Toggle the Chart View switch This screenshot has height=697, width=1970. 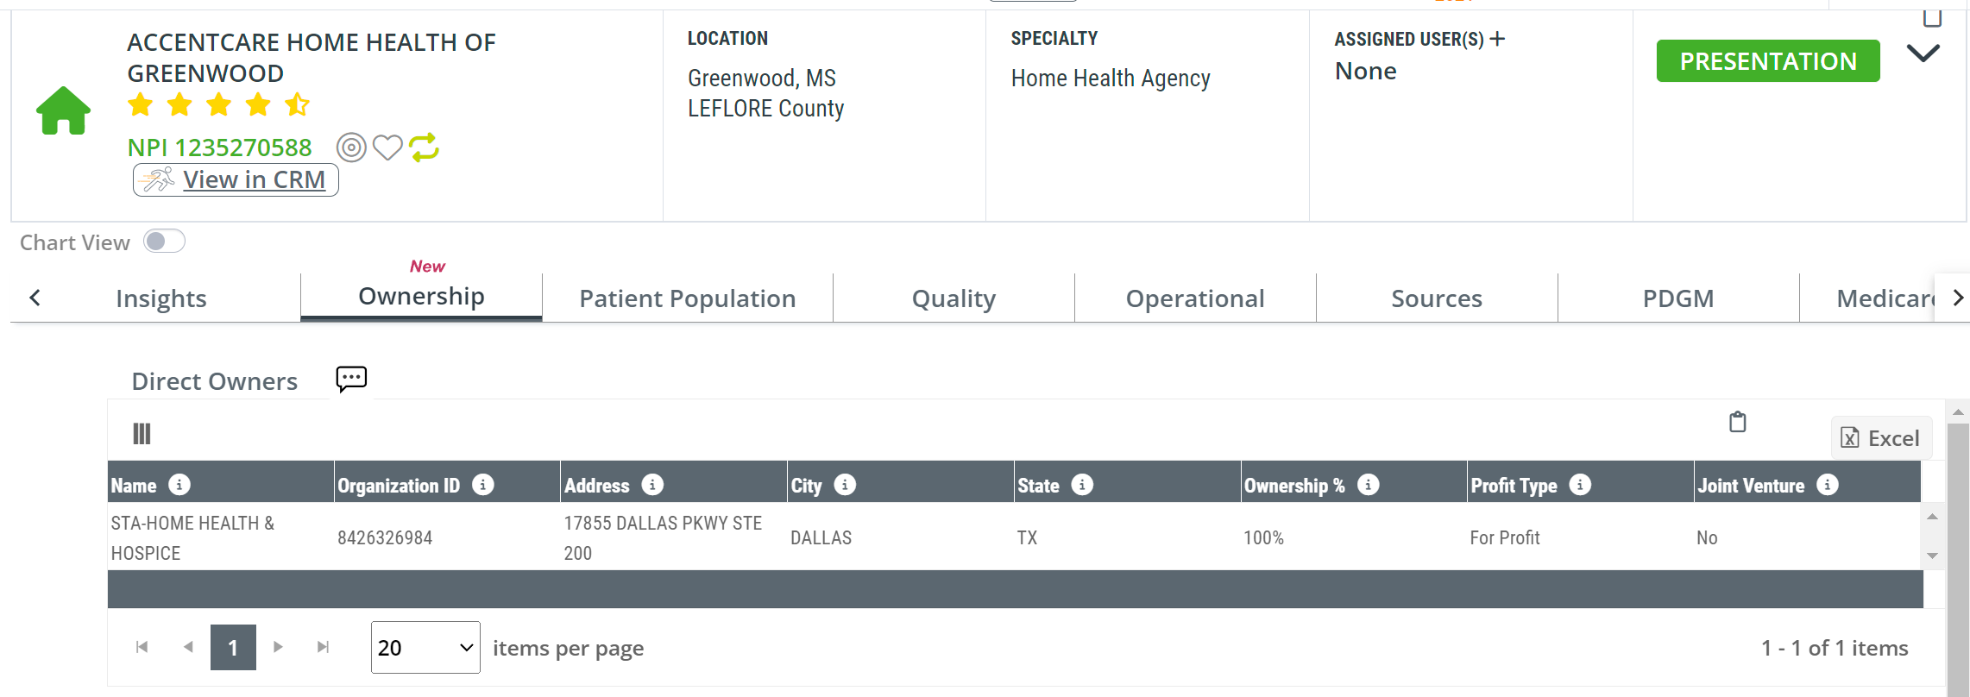click(x=164, y=242)
